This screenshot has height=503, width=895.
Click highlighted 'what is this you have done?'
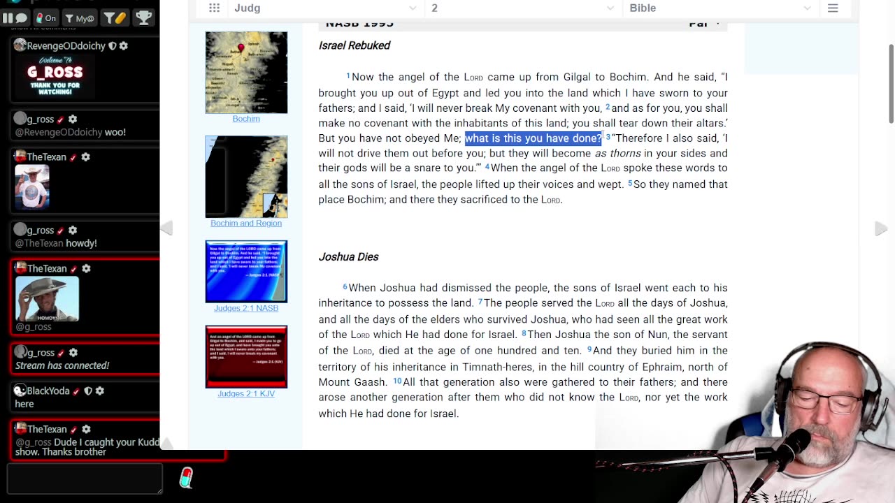pos(534,138)
